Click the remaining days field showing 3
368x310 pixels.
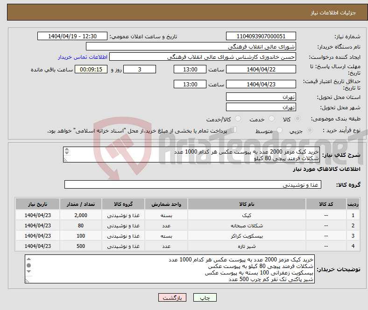pyautogui.click(x=140, y=69)
